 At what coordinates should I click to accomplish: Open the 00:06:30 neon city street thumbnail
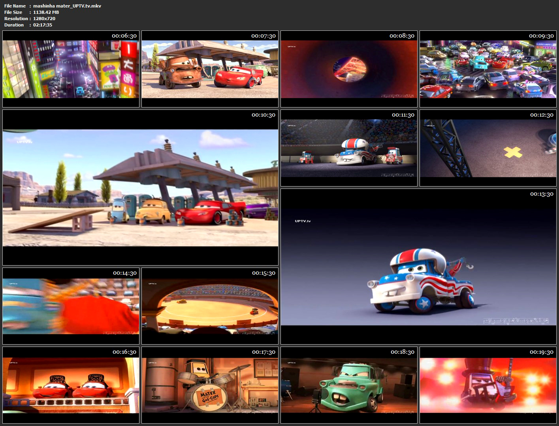(71, 69)
